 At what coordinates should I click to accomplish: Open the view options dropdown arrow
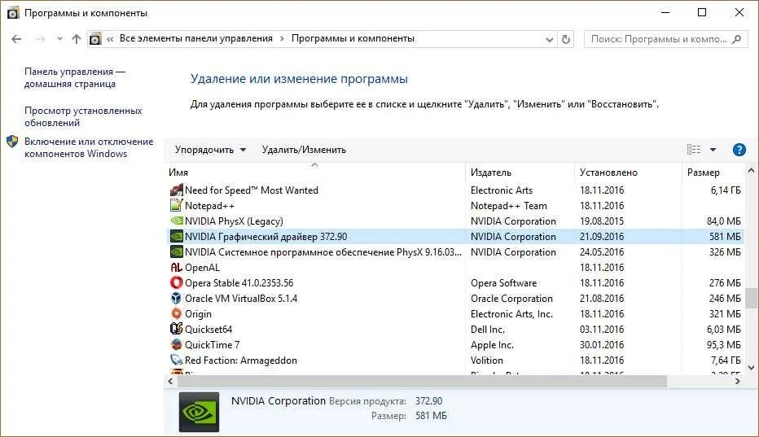(713, 150)
